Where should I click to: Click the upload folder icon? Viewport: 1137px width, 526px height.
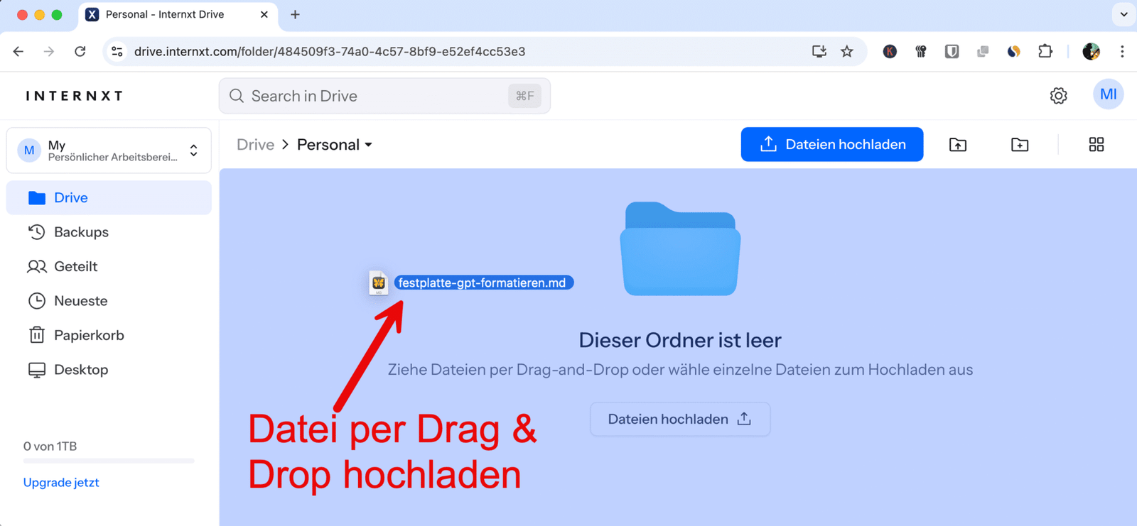958,145
